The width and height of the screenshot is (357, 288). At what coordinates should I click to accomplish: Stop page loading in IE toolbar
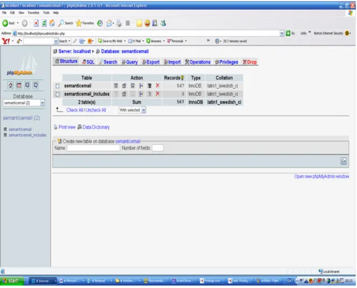click(36, 23)
